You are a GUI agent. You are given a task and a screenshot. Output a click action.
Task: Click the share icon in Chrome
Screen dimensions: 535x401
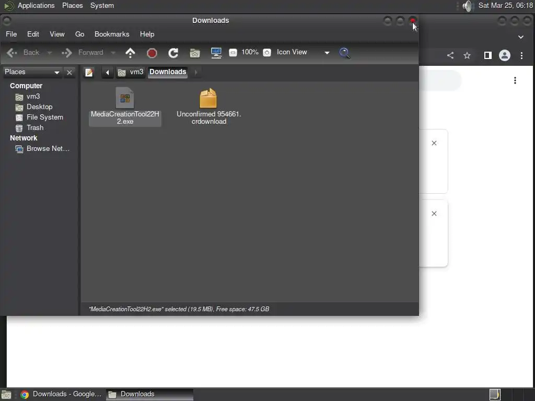[450, 55]
